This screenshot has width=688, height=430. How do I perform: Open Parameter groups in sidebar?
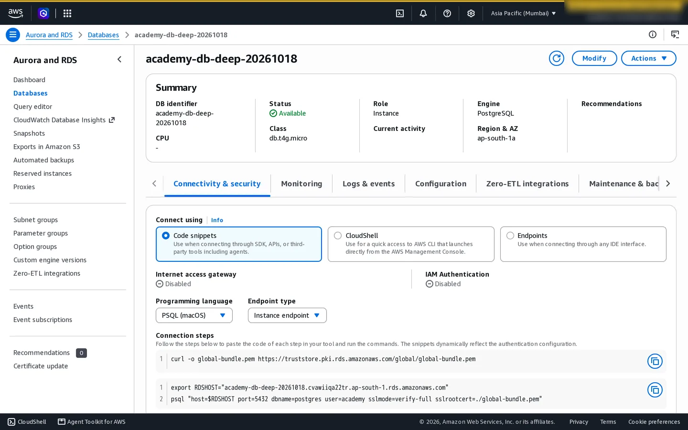click(41, 233)
